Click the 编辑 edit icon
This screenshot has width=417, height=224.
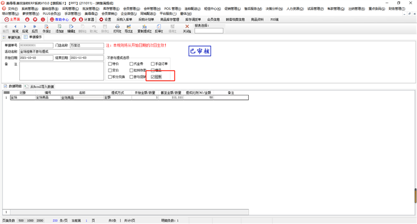pos(71,27)
